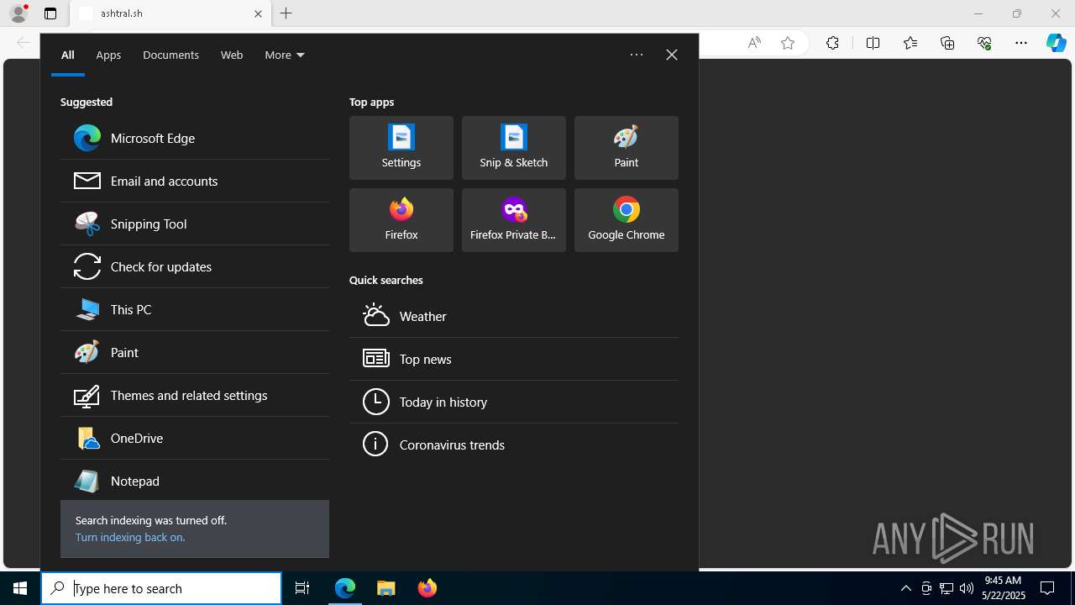Click Turn indexing back on link
This screenshot has height=605, width=1075.
pos(130,537)
